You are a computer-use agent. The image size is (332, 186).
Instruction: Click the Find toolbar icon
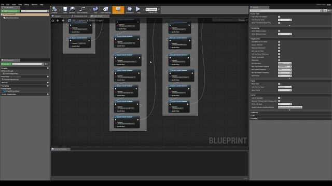coord(95,9)
